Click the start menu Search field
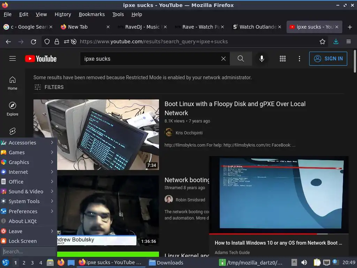Screen dimensions: 357x268 (29, 252)
